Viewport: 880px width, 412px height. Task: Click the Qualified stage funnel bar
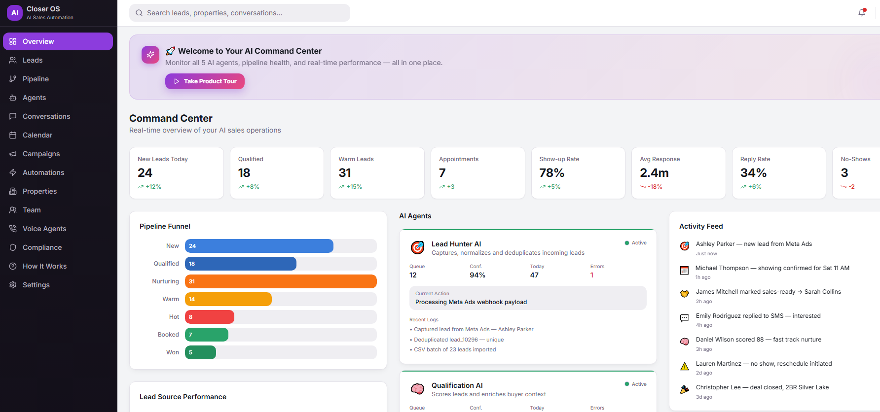241,264
